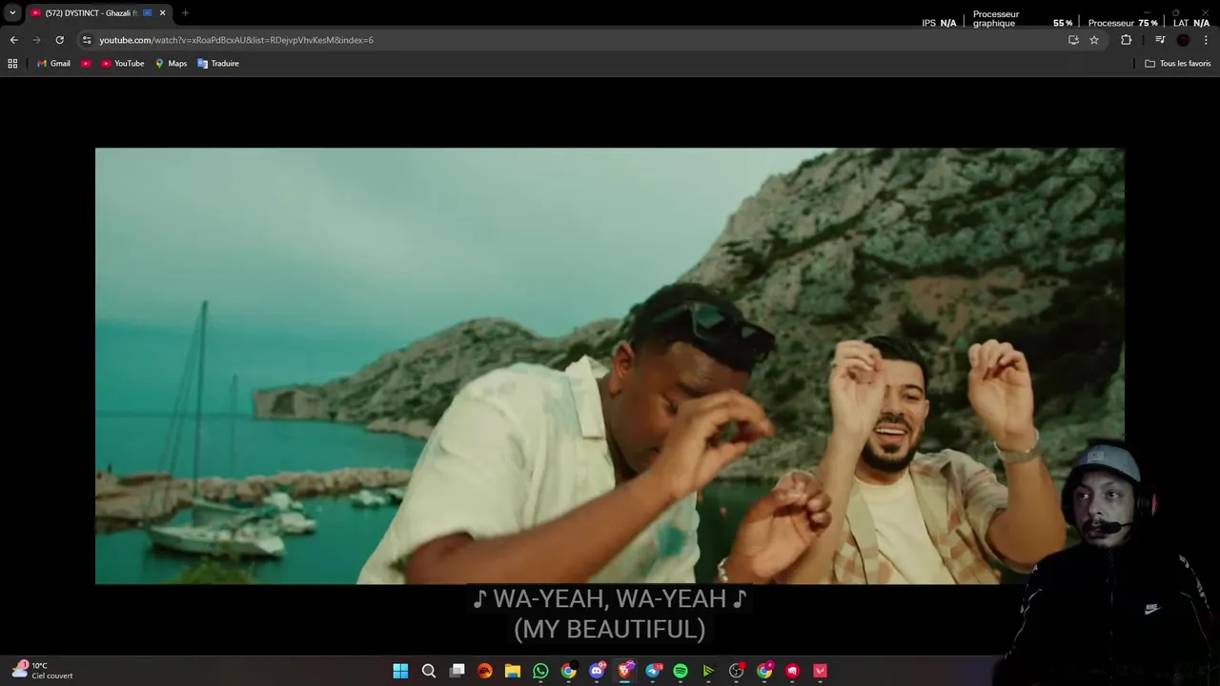
Task: Open a new browser tab
Action: click(x=185, y=12)
